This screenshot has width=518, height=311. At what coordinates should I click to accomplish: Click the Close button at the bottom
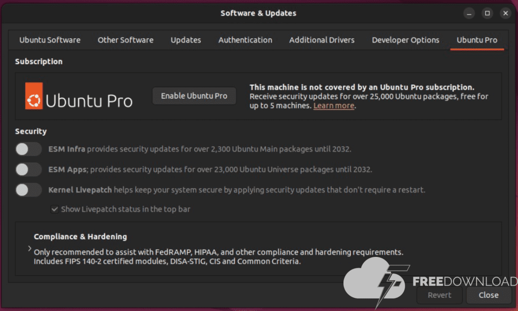point(489,295)
